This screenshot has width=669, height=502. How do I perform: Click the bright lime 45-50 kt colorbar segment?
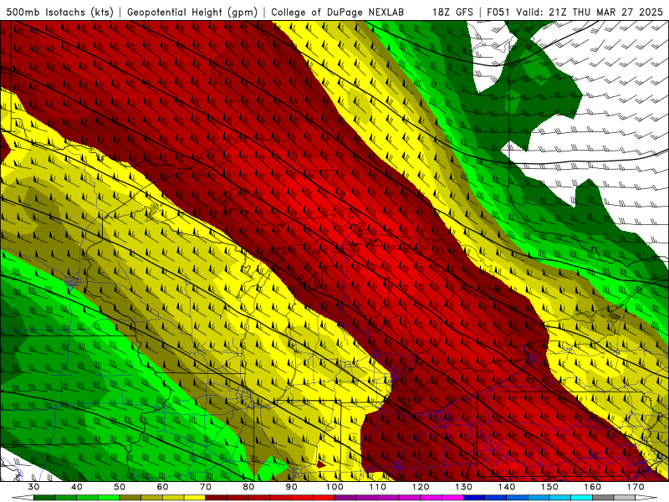coord(109,498)
